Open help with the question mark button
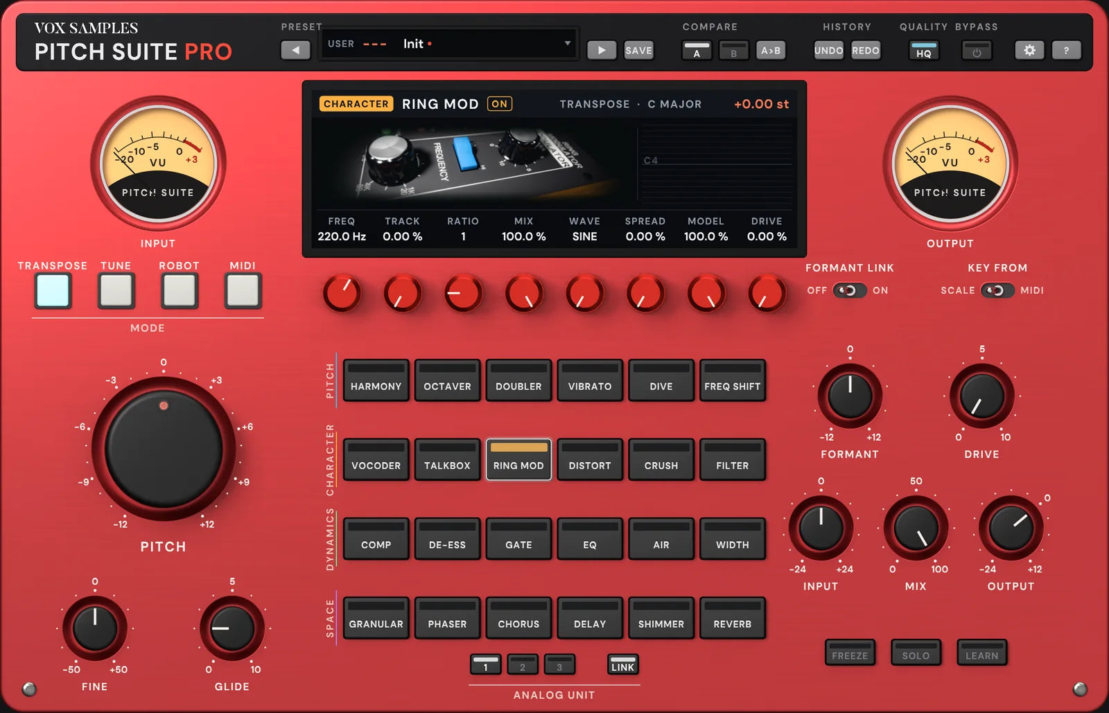Screen dimensions: 1109x713 coord(1066,50)
